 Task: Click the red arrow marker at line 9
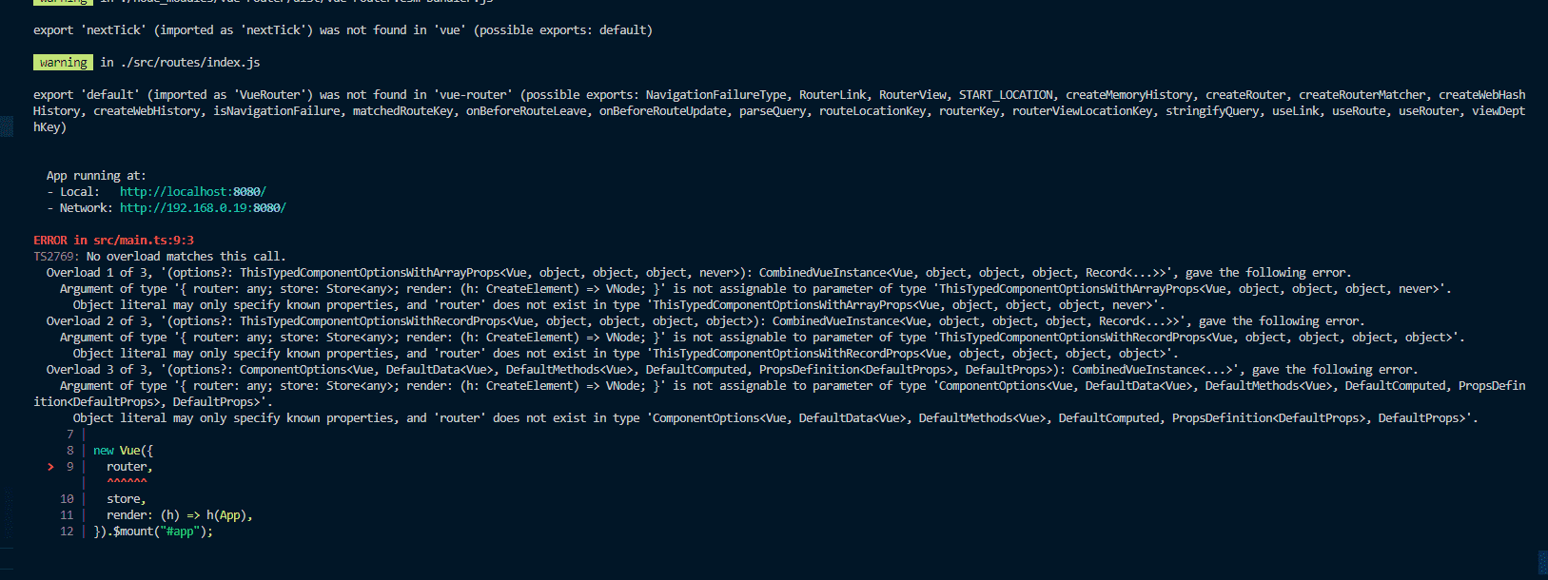[50, 467]
